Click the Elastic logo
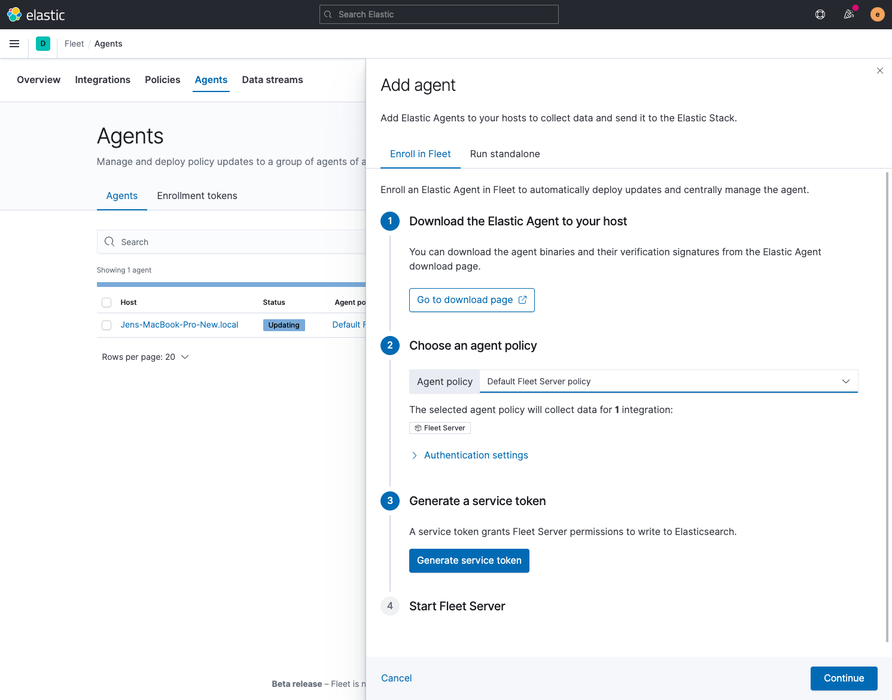Image resolution: width=892 pixels, height=700 pixels. [x=36, y=14]
